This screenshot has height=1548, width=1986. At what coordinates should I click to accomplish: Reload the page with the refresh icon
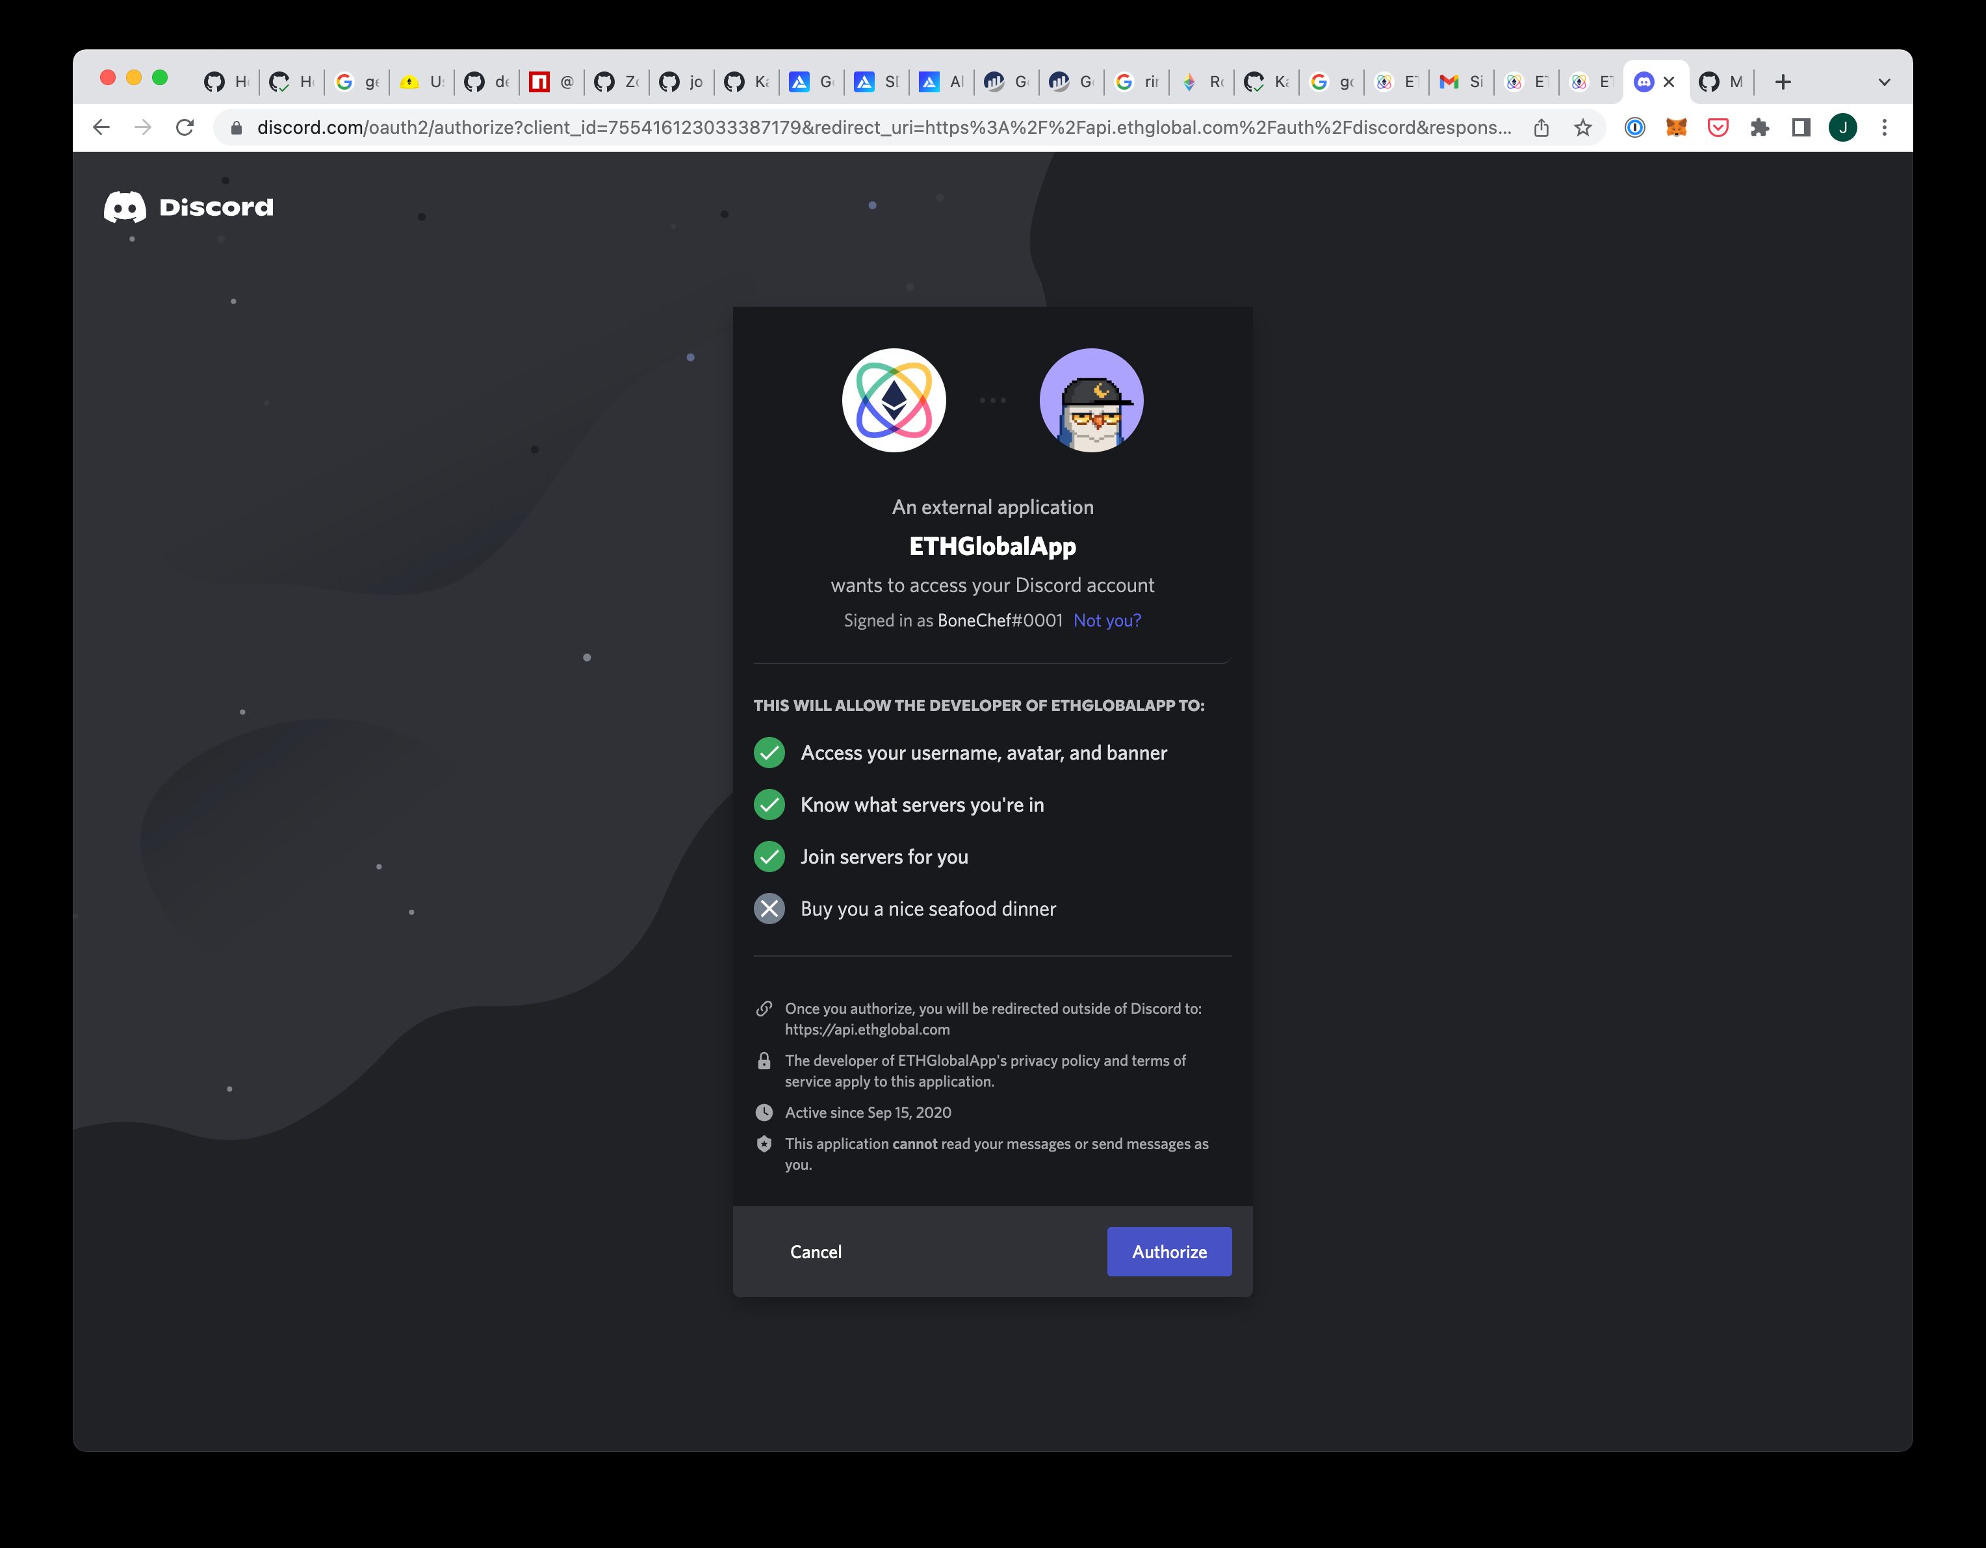[x=185, y=127]
